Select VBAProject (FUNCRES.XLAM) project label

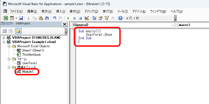point(36,38)
